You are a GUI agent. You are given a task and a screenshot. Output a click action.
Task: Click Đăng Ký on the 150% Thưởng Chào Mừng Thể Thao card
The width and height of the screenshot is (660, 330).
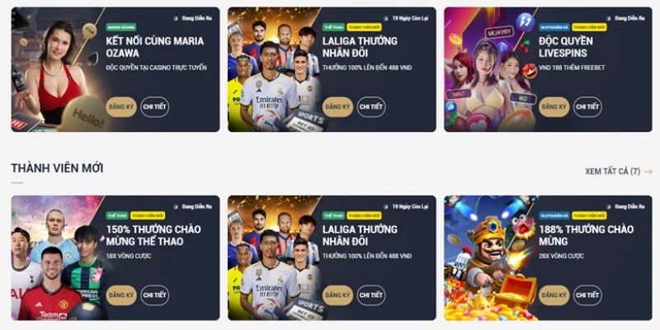(121, 295)
